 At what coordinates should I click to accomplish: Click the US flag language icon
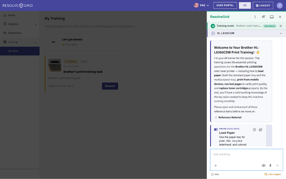click(x=196, y=5)
